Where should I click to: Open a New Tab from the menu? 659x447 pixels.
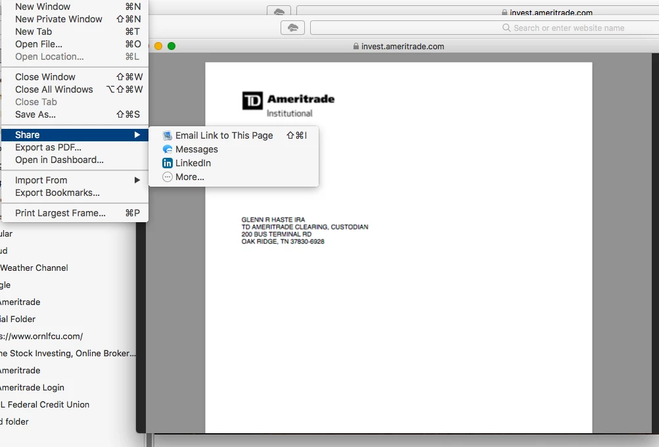[x=75, y=32]
